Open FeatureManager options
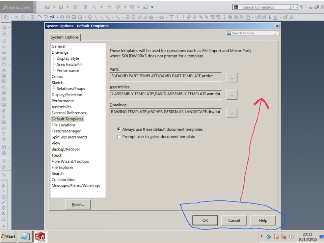This screenshot has height=243, width=324. click(66, 131)
